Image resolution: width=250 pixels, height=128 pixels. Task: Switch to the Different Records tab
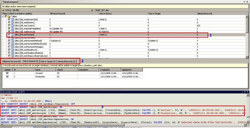11,61
